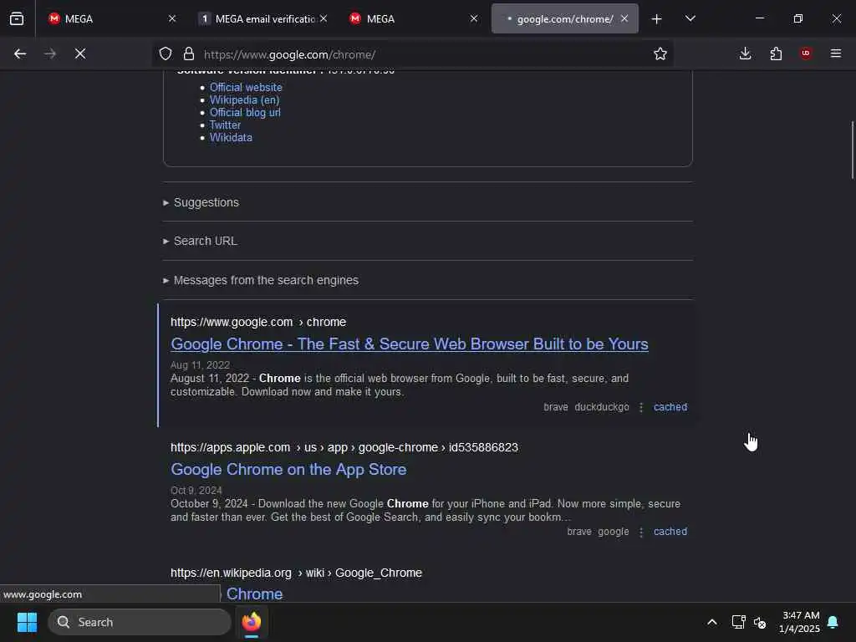Click the apps.apple.com result URL
856x642 pixels.
point(344,448)
